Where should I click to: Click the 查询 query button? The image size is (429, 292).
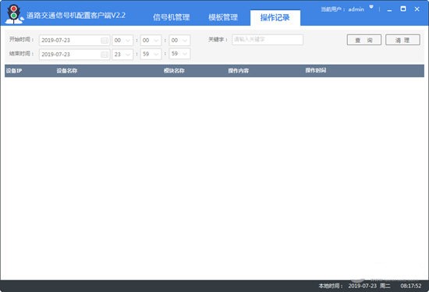[x=364, y=40]
